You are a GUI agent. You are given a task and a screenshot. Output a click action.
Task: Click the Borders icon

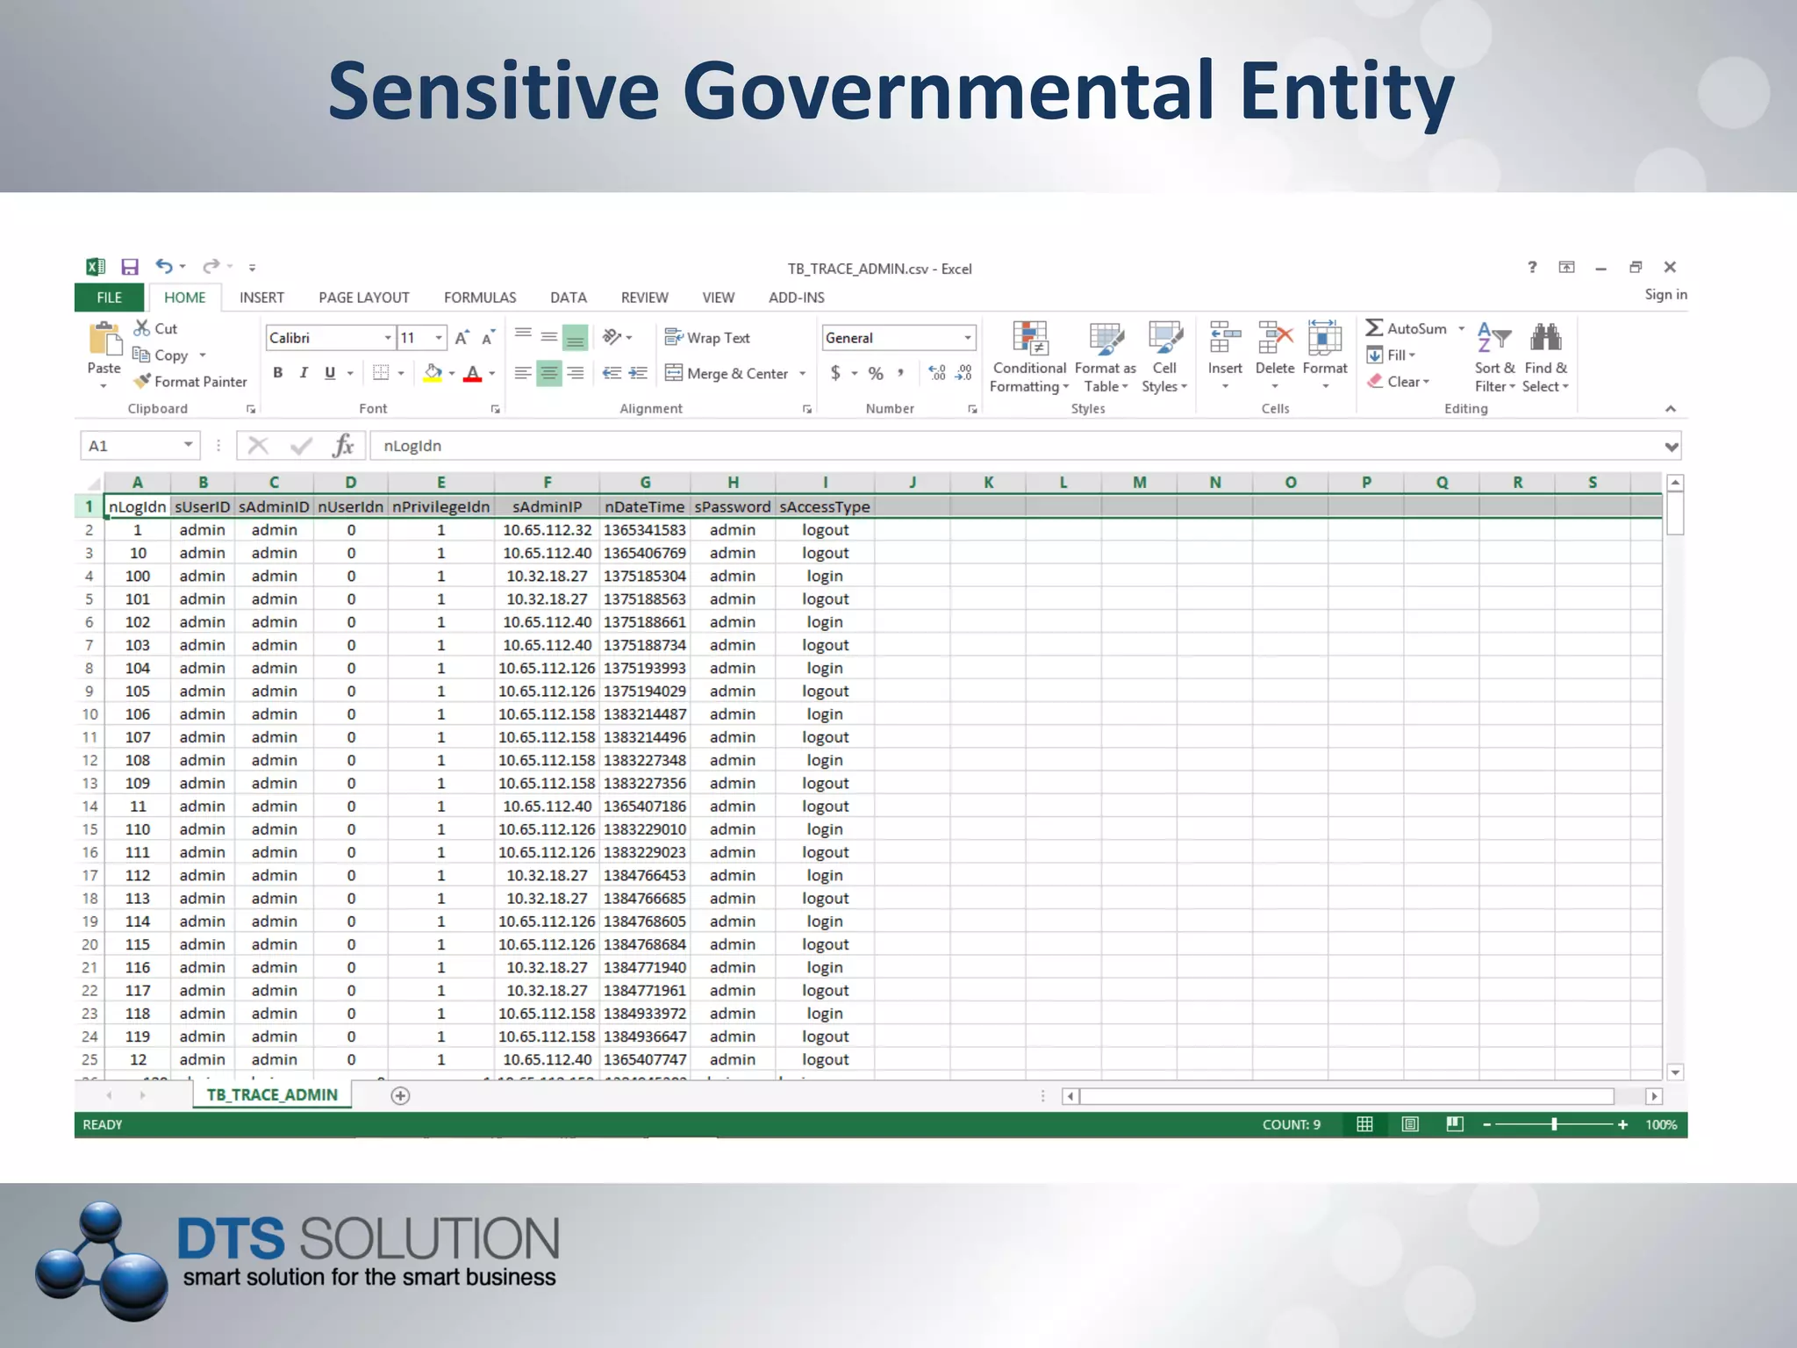pos(381,373)
